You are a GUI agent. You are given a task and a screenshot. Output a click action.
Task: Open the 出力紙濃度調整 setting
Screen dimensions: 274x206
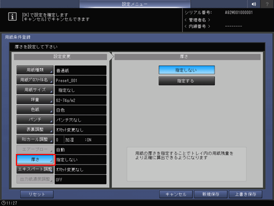[x=35, y=179]
